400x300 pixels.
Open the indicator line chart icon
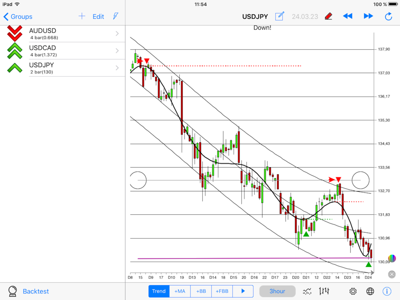(307, 291)
